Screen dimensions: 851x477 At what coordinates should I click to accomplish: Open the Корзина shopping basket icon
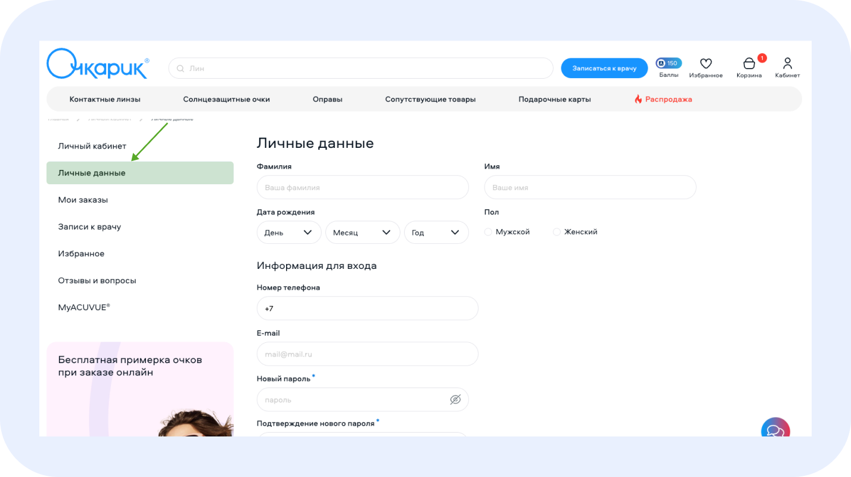pyautogui.click(x=748, y=64)
